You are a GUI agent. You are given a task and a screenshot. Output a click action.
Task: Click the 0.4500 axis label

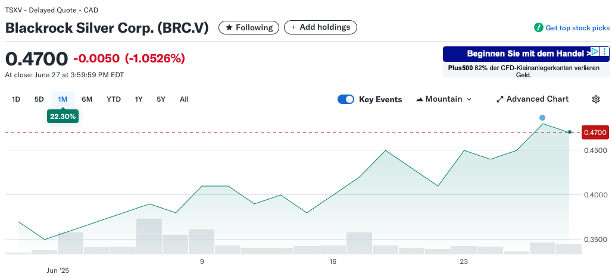click(596, 150)
